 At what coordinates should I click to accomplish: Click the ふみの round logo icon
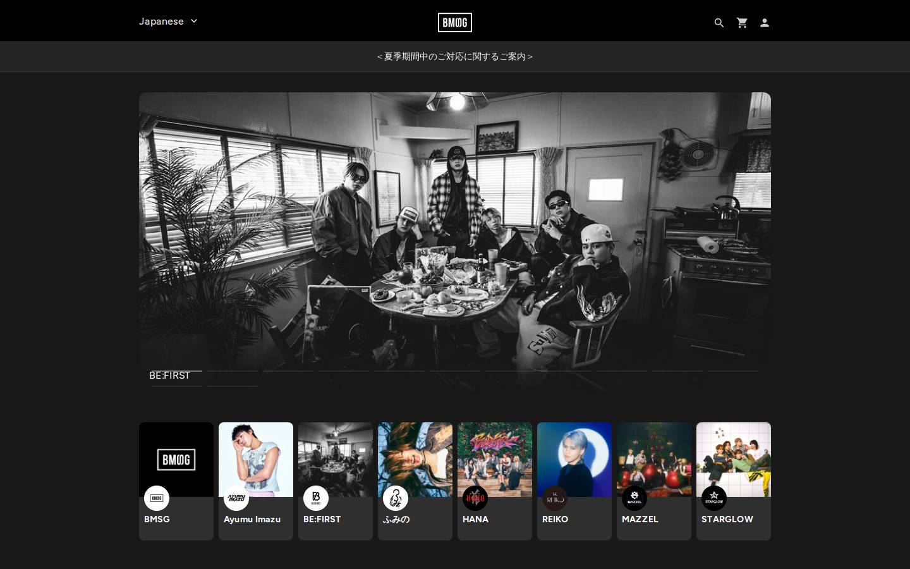click(x=396, y=498)
